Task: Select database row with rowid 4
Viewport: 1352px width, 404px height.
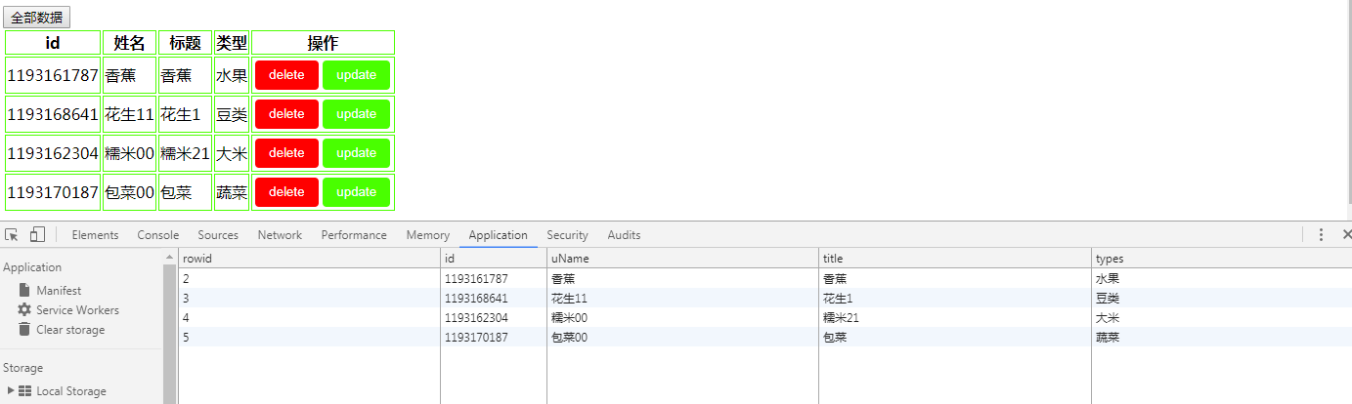Action: click(x=765, y=317)
